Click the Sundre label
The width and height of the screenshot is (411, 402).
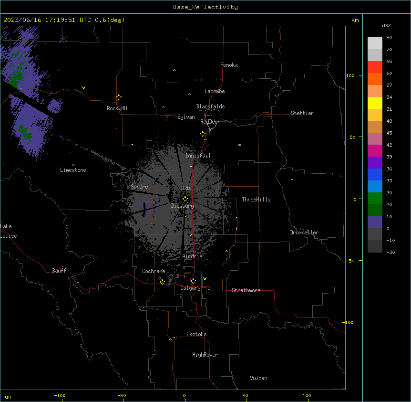pyautogui.click(x=139, y=187)
